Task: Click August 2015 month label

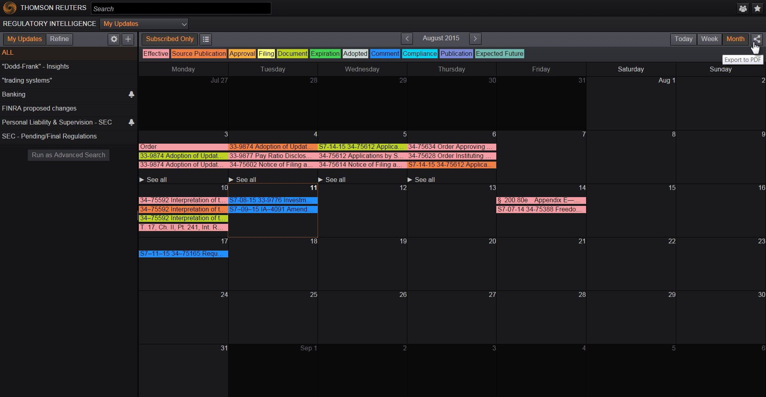Action: click(x=441, y=38)
